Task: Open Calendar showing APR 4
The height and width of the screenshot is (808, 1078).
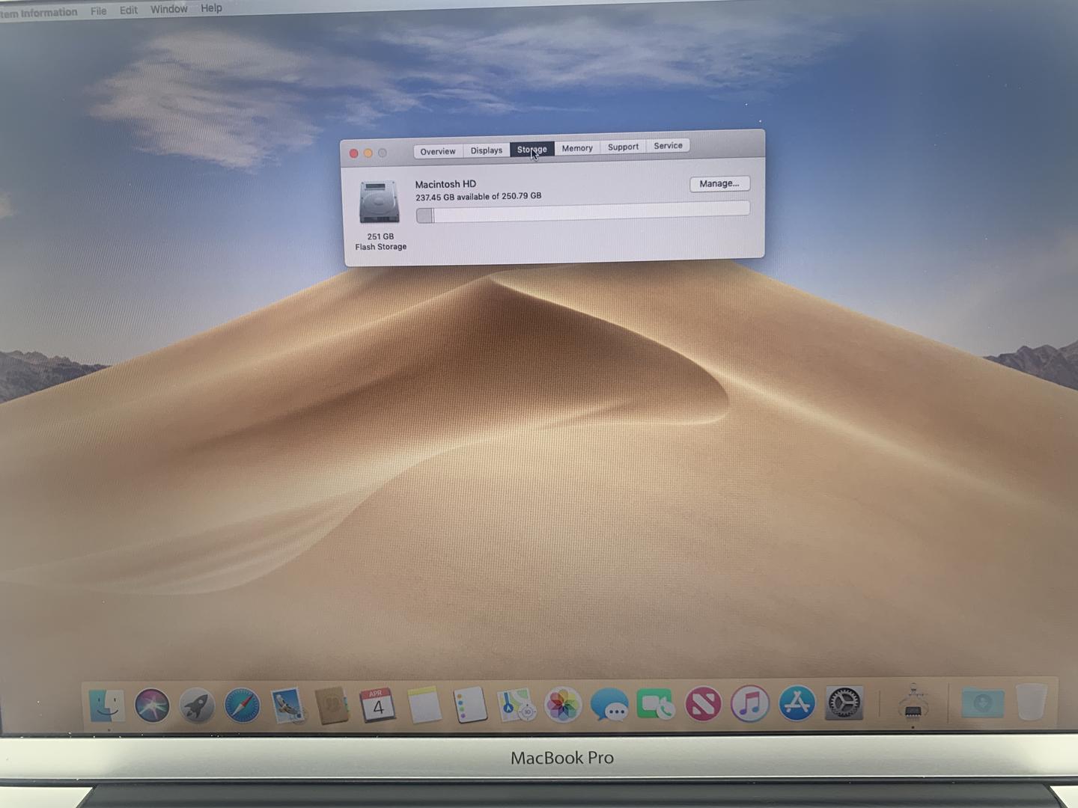Action: pos(378,705)
